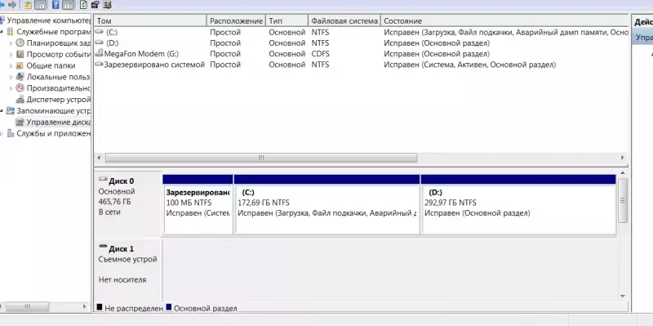Select Общие папки tree item
Image resolution: width=653 pixels, height=326 pixels.
[x=51, y=65]
